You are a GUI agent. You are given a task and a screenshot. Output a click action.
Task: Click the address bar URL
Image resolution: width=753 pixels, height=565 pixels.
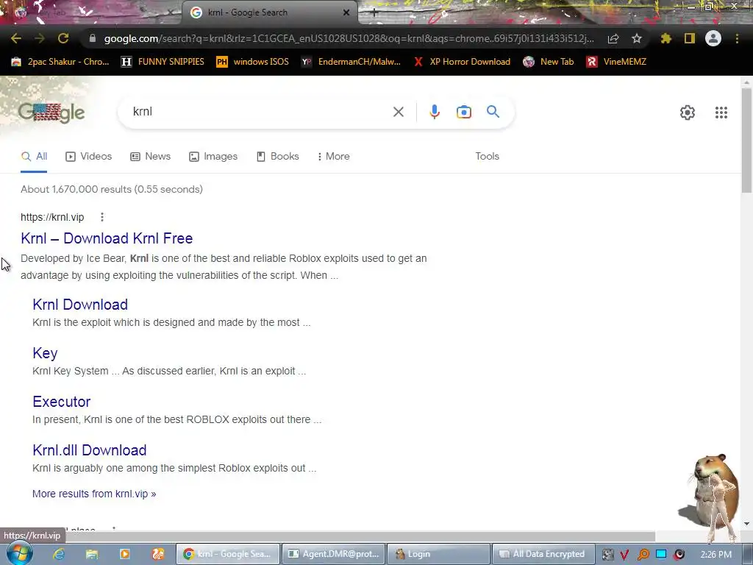(x=349, y=38)
